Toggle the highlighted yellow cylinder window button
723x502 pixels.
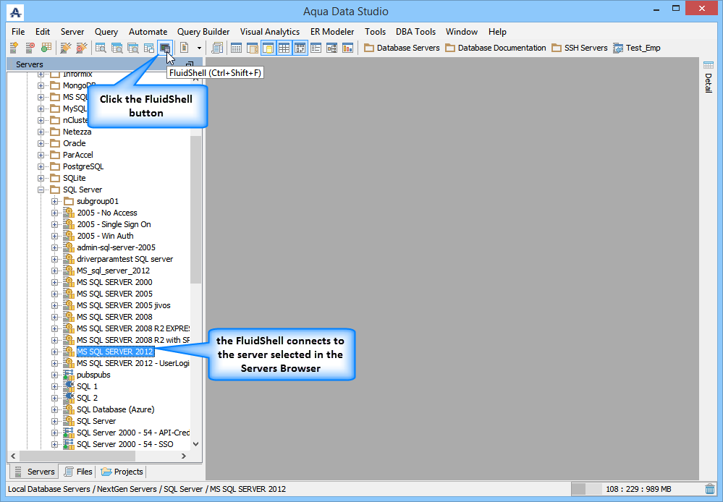click(x=269, y=48)
